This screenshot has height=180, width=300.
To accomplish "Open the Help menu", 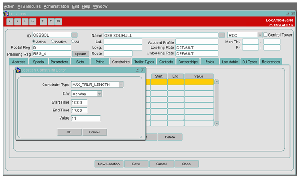I will [86, 6].
